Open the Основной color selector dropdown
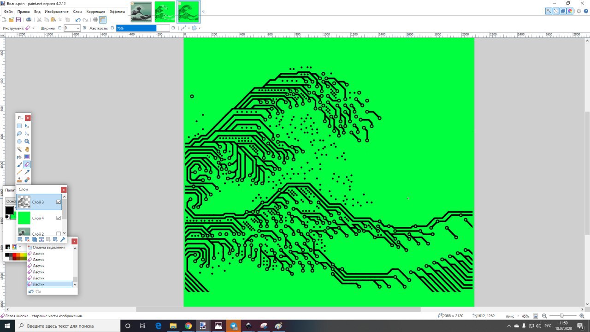Image resolution: width=590 pixels, height=332 pixels. click(10, 201)
